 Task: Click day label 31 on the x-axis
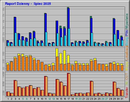pos(122,99)
